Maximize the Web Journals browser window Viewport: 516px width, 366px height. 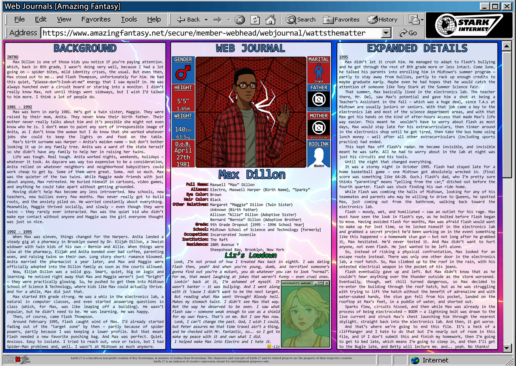click(495, 6)
